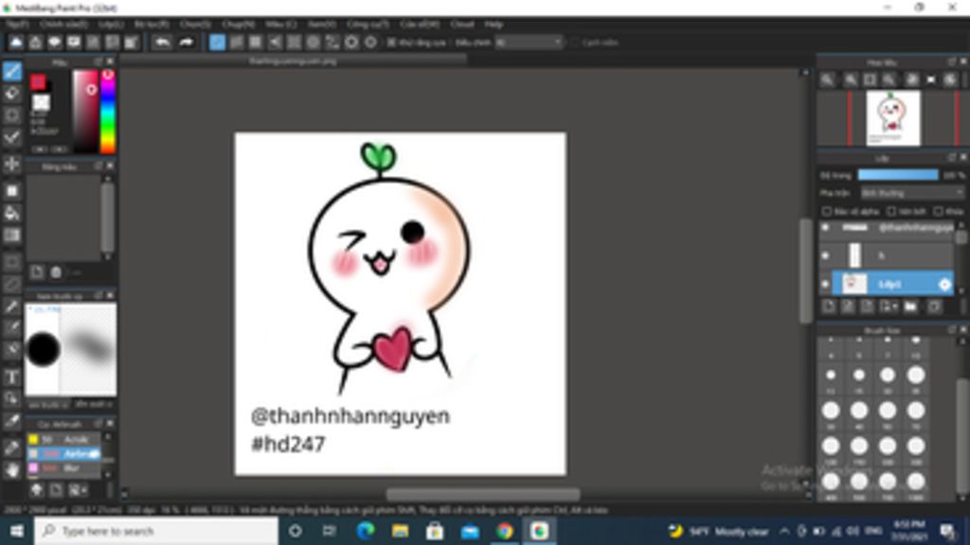The image size is (970, 545).
Task: Delete color using palette panel trash icon
Action: coord(56,272)
